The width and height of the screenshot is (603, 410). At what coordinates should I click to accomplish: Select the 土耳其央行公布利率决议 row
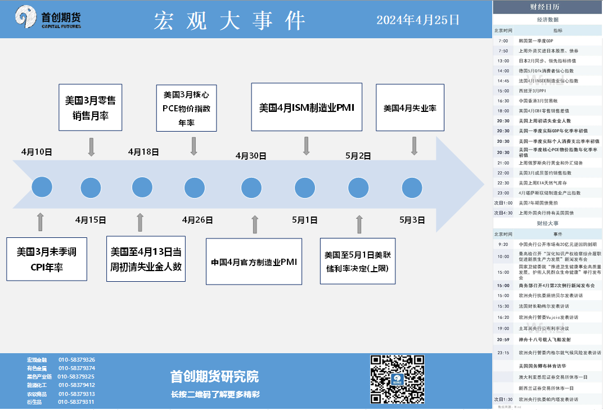click(547, 329)
